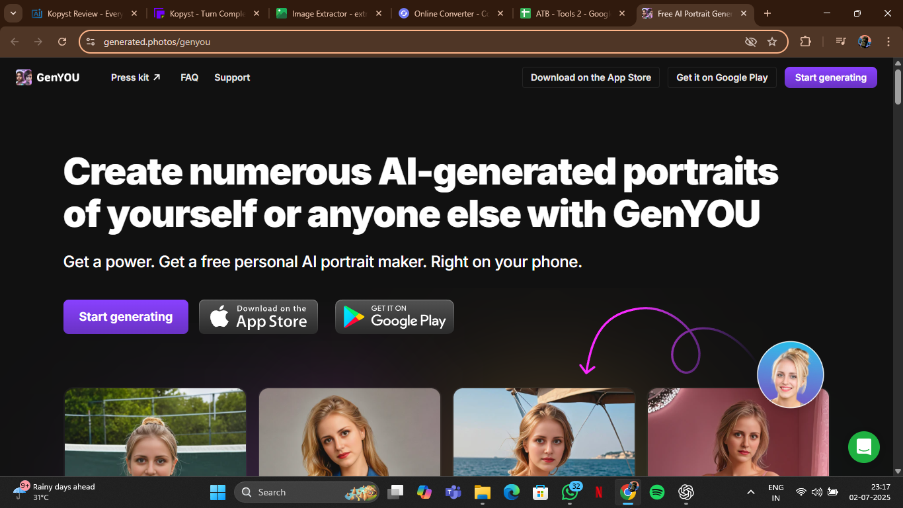
Task: Open the seaside boat portrait thumbnail
Action: [x=544, y=432]
